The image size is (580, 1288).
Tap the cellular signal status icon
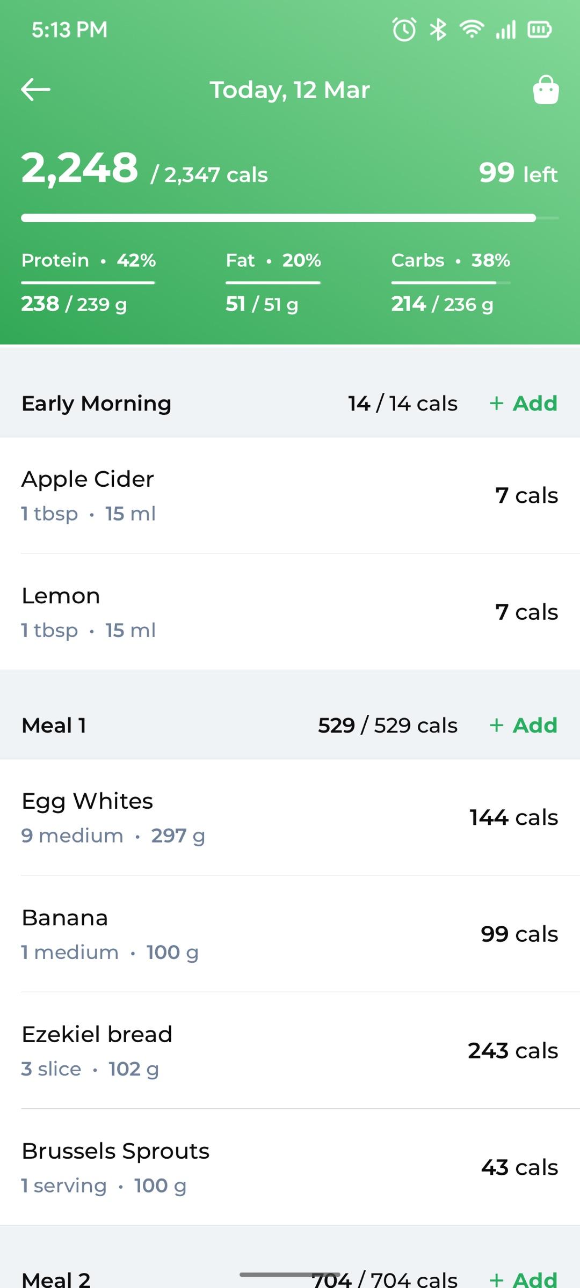click(x=505, y=30)
